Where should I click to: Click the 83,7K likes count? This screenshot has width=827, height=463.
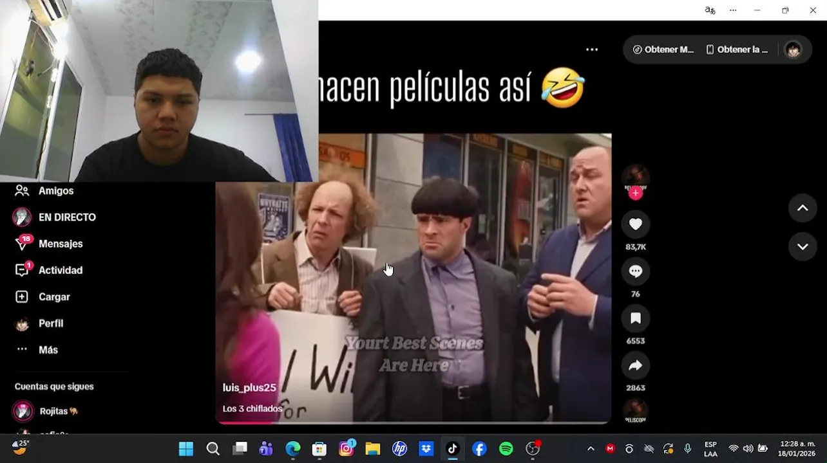coord(635,247)
